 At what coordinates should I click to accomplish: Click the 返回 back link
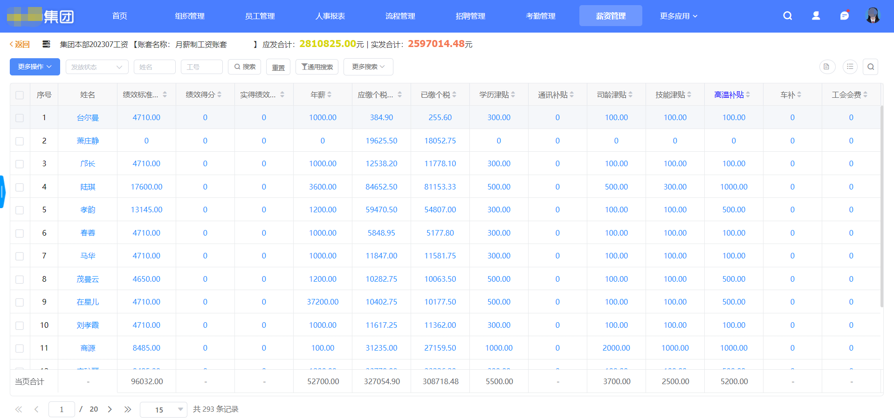pyautogui.click(x=20, y=44)
